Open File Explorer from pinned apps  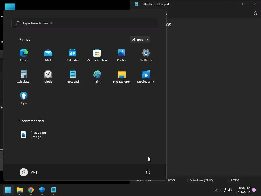pos(122,77)
